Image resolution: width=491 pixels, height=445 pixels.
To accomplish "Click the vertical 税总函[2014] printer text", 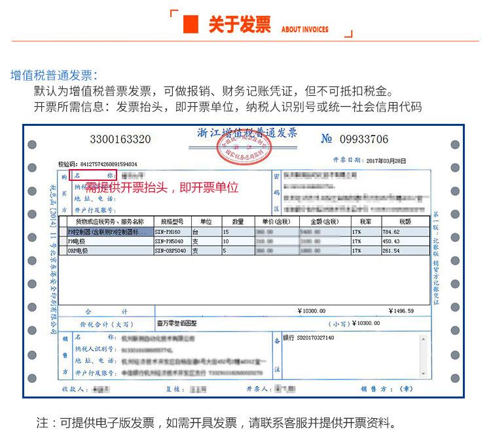I will tap(54, 260).
